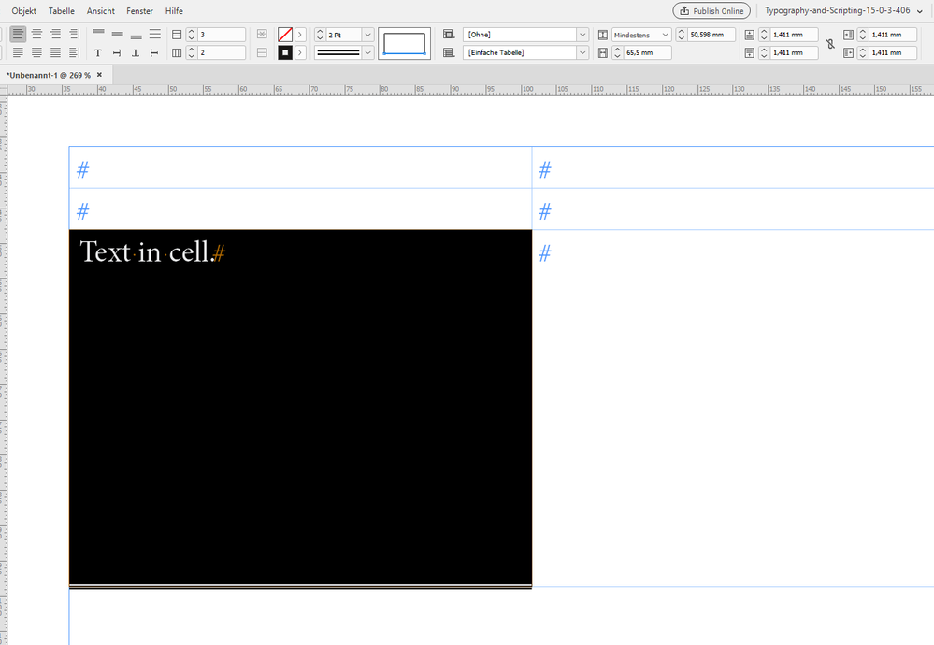This screenshot has width=934, height=645.
Task: Select the Align Bottom vertical alignment icon
Action: 136,35
